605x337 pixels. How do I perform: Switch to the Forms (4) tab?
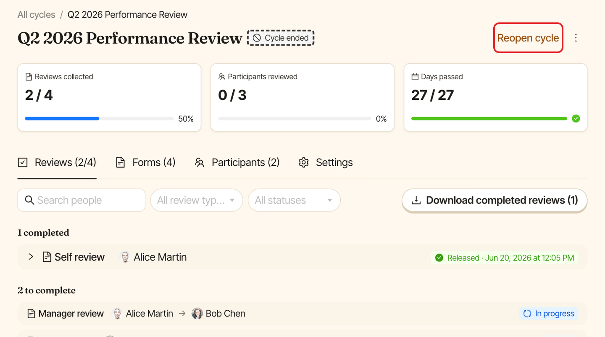pyautogui.click(x=146, y=162)
